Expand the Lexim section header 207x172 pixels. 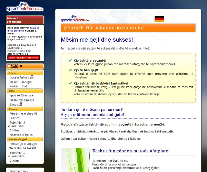(25, 73)
